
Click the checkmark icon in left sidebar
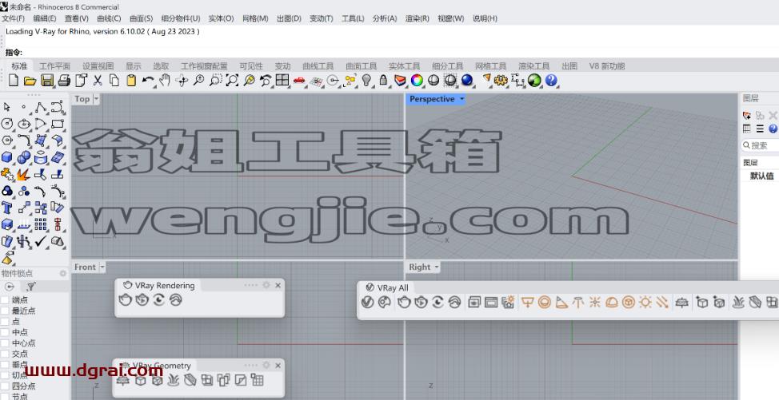(x=41, y=241)
